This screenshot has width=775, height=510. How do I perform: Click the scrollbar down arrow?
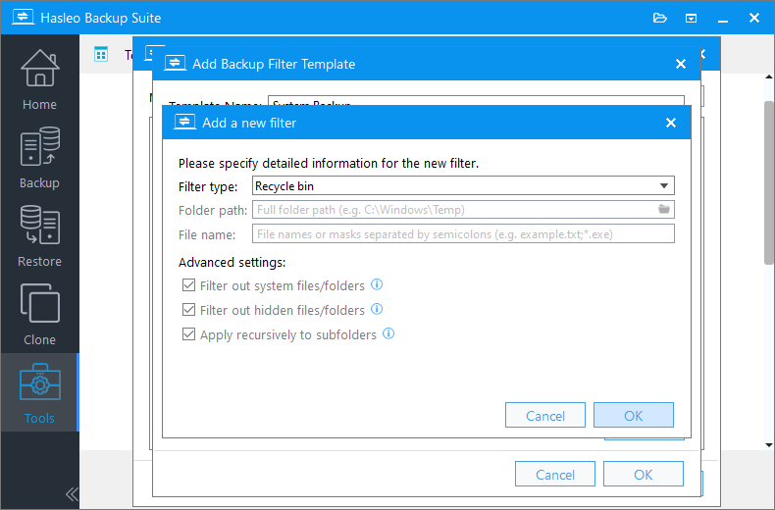pos(769,444)
